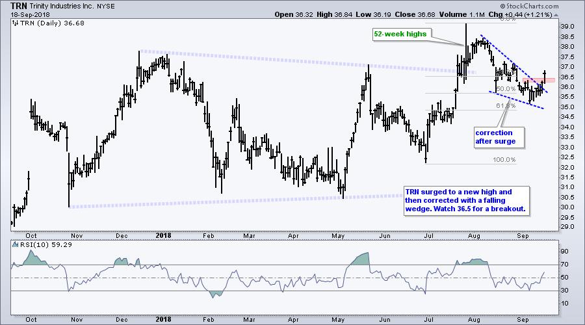The image size is (585, 325).
Task: Click the 35.0 price axis label
Action: 567,107
